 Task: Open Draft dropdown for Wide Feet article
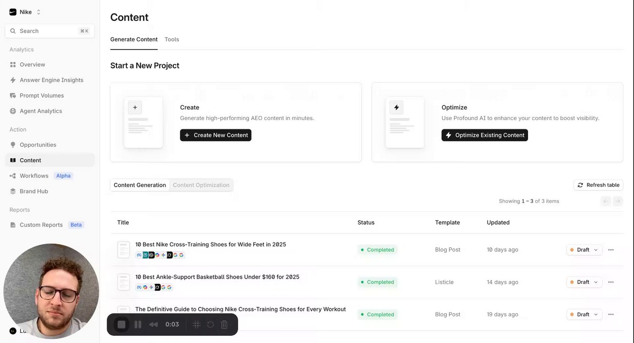[584, 250]
